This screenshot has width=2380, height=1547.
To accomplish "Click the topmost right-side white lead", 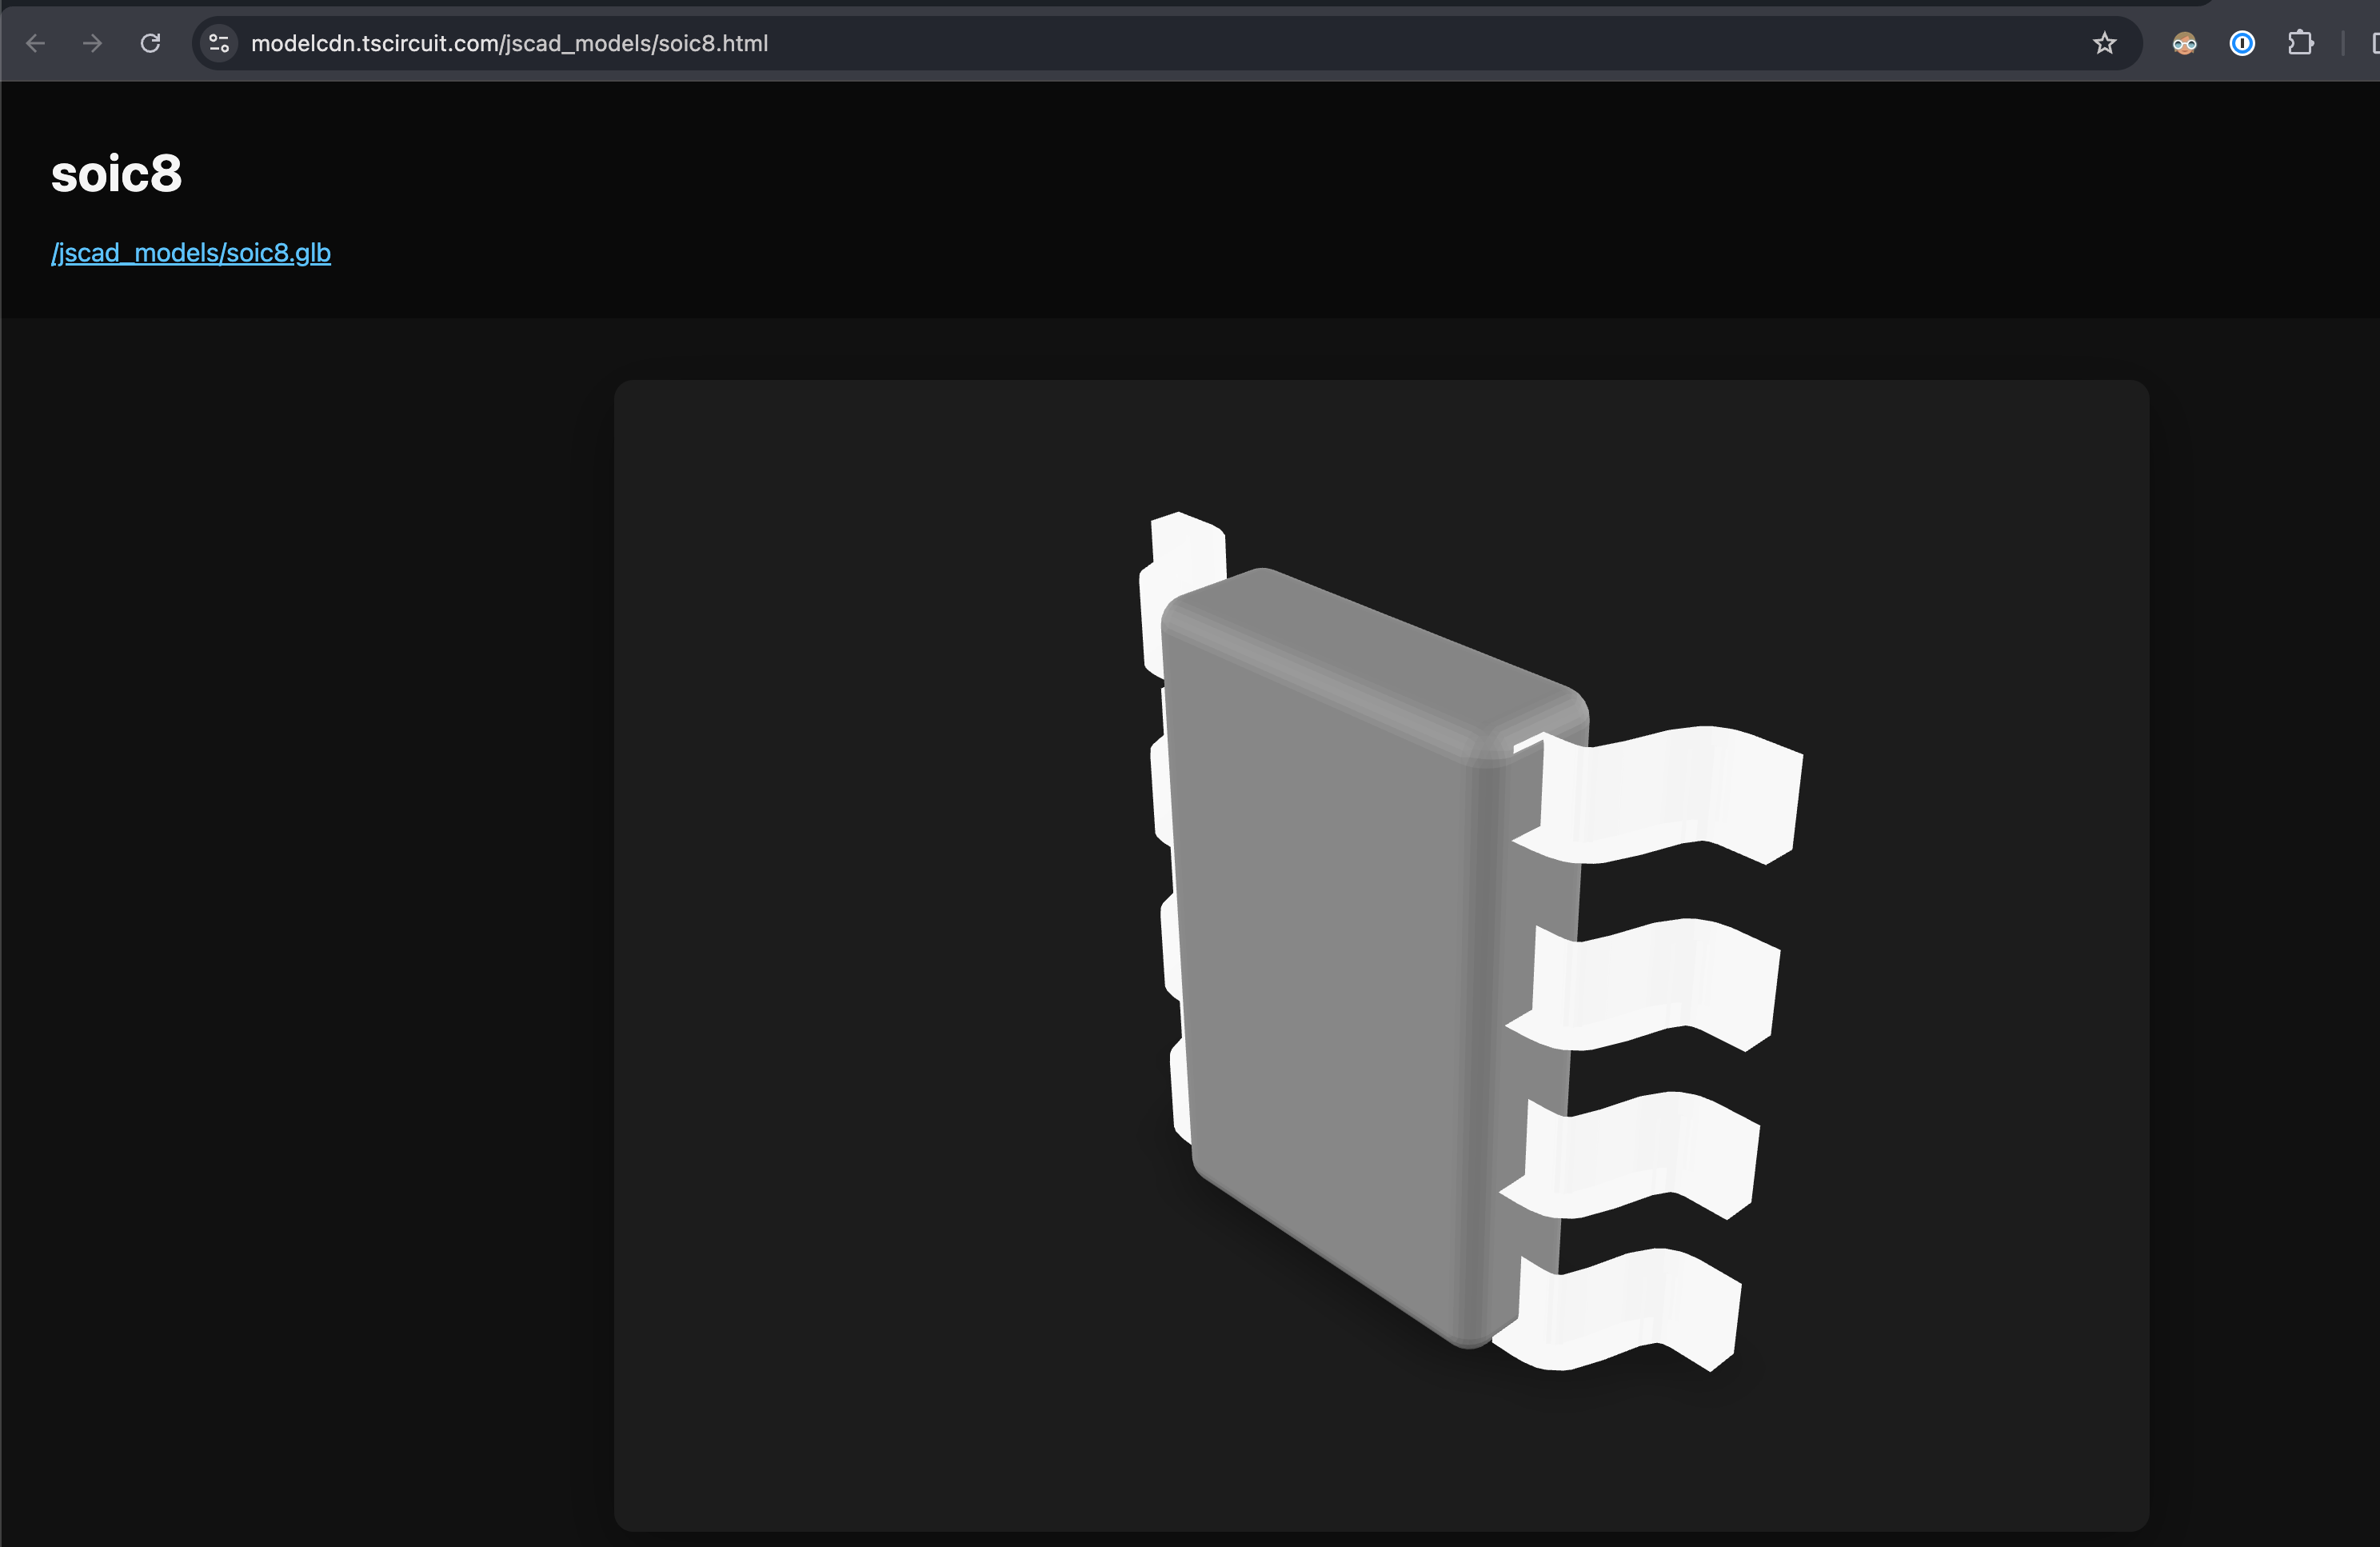I will pyautogui.click(x=1670, y=792).
